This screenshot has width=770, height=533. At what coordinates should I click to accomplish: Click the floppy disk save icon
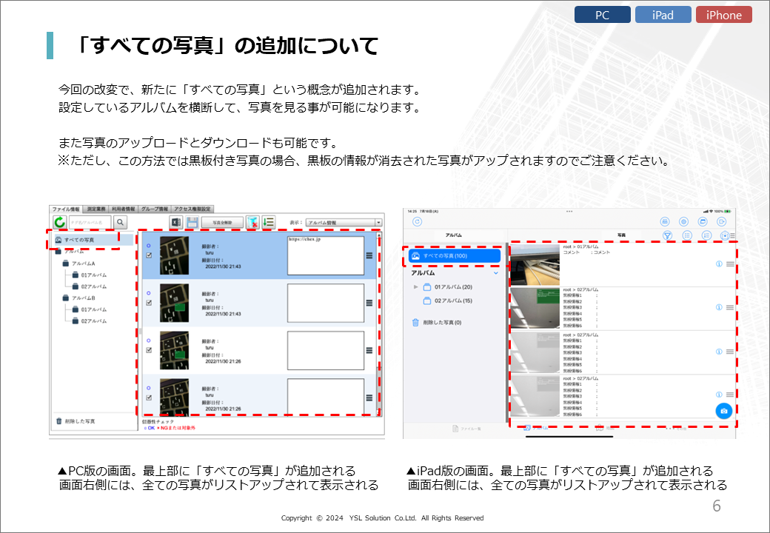point(192,222)
